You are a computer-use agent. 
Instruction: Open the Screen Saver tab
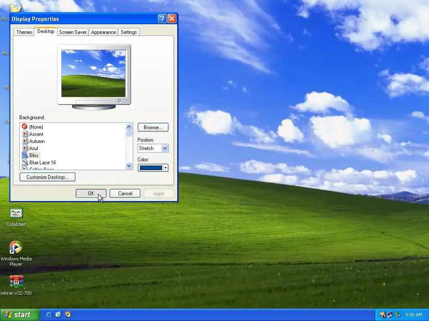(73, 32)
